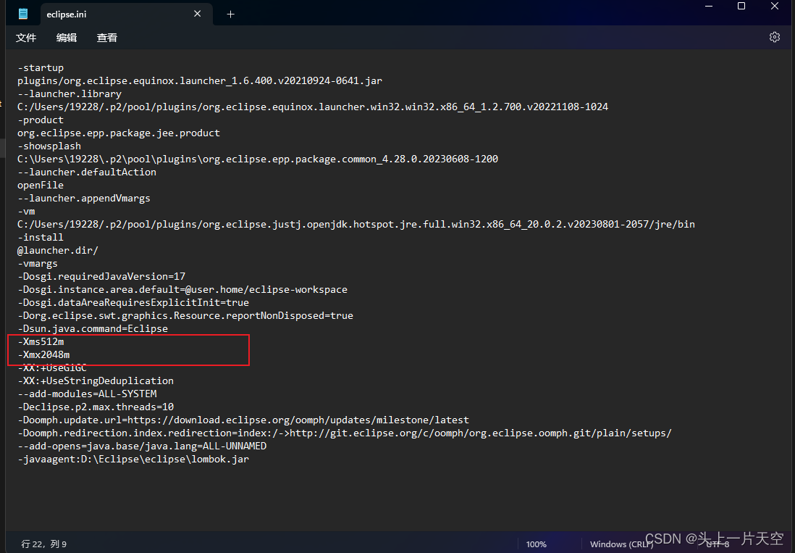Maximize the Notepad window
The height and width of the screenshot is (553, 795).
click(x=741, y=6)
